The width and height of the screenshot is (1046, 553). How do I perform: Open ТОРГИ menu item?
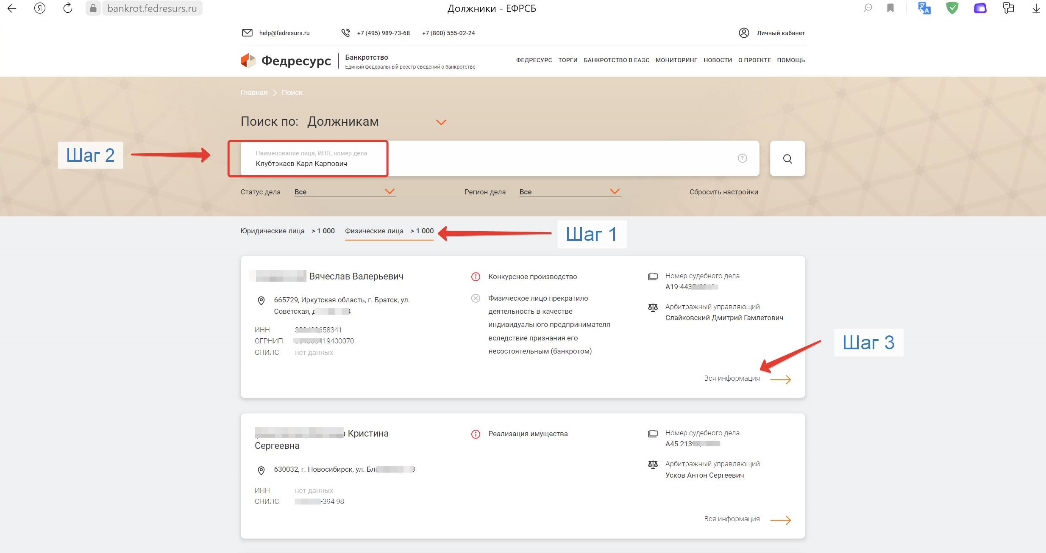tap(568, 60)
